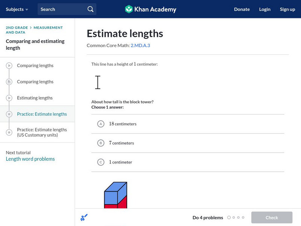301x226 pixels.
Task: Click the scratchpad pencil icon
Action: pyautogui.click(x=84, y=217)
